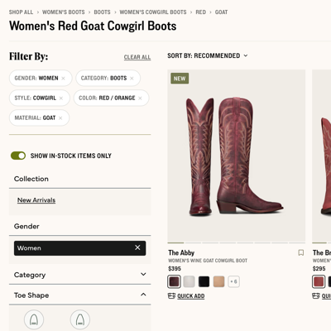The width and height of the screenshot is (331, 331).
Task: Select the first rounded toe shape icon
Action: coord(34,319)
